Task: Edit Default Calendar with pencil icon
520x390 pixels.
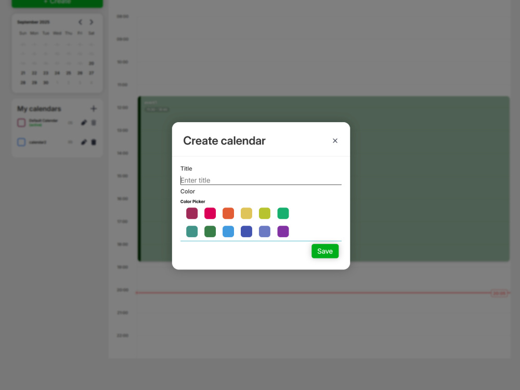Action: click(x=84, y=123)
